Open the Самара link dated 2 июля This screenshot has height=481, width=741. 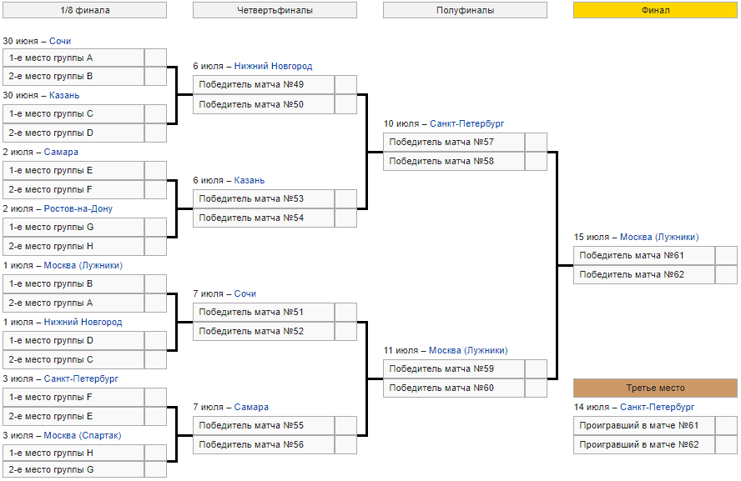point(61,152)
